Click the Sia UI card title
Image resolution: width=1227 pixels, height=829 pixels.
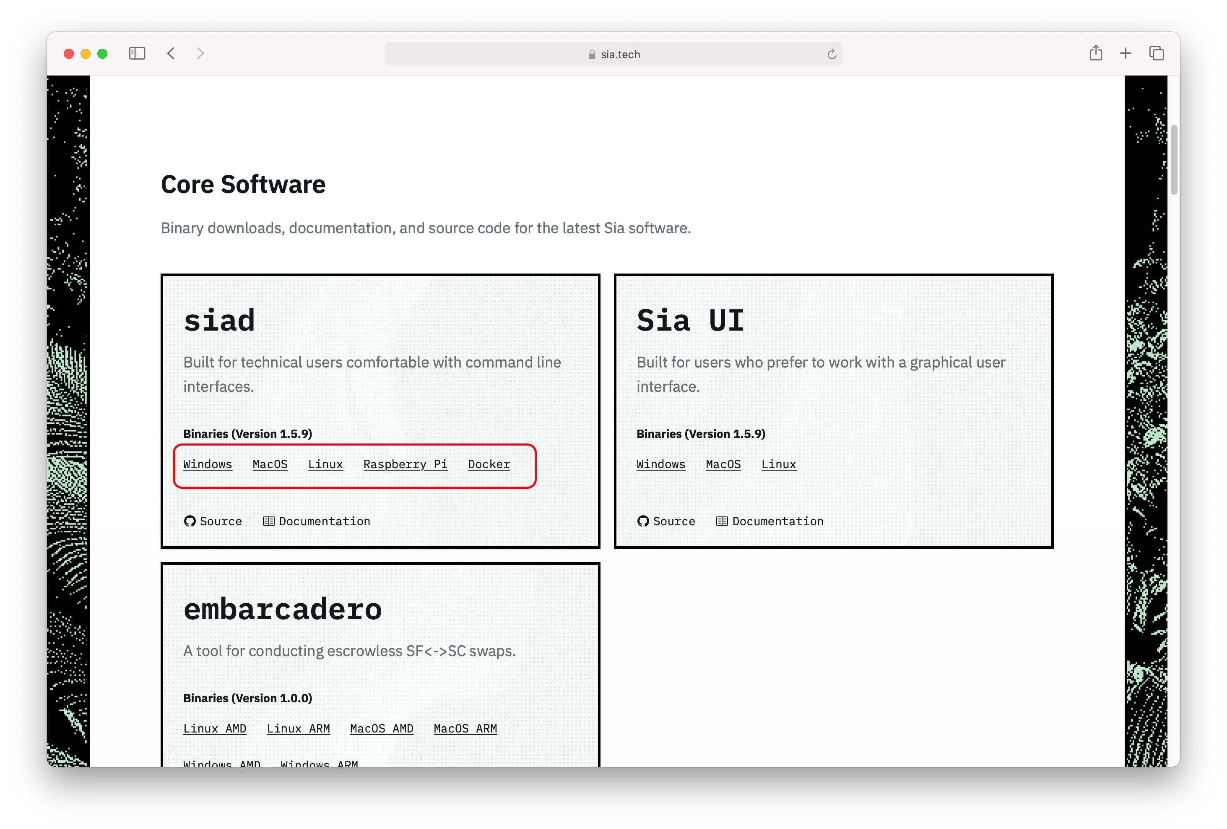[x=691, y=320]
